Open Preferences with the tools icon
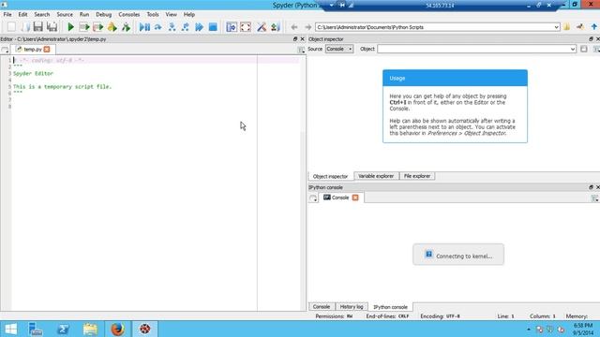 262,27
